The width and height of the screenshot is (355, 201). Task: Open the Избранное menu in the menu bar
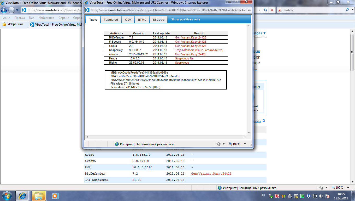(46, 18)
